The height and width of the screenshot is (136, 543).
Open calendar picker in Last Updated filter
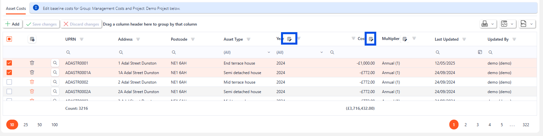pyautogui.click(x=480, y=52)
